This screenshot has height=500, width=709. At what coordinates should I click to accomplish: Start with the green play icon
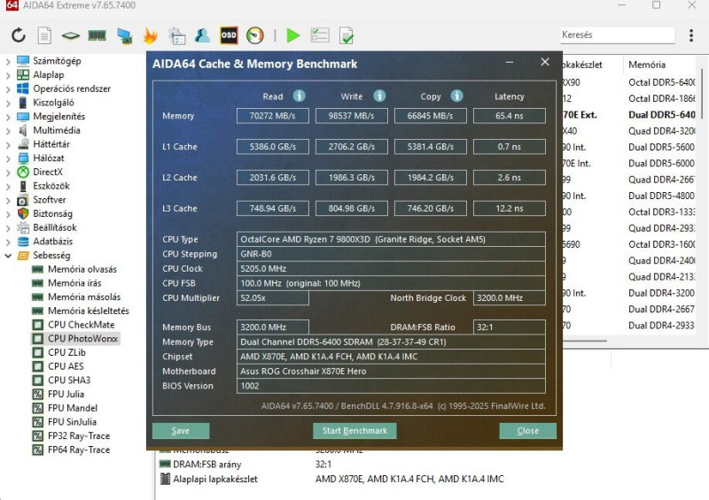coord(293,35)
